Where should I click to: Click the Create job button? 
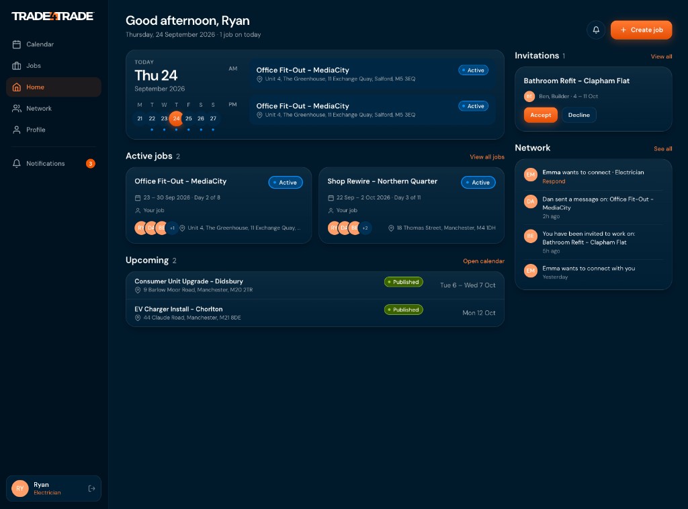(641, 30)
